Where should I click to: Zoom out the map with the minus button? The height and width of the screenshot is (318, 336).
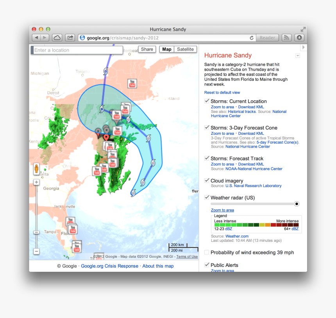(x=36, y=251)
